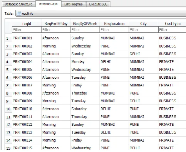The height and width of the screenshot is (152, 186).
Task: Click the City filter field
Action: tap(143, 30)
